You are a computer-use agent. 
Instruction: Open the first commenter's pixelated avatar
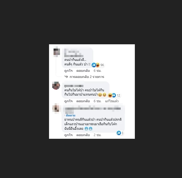[x=57, y=52]
